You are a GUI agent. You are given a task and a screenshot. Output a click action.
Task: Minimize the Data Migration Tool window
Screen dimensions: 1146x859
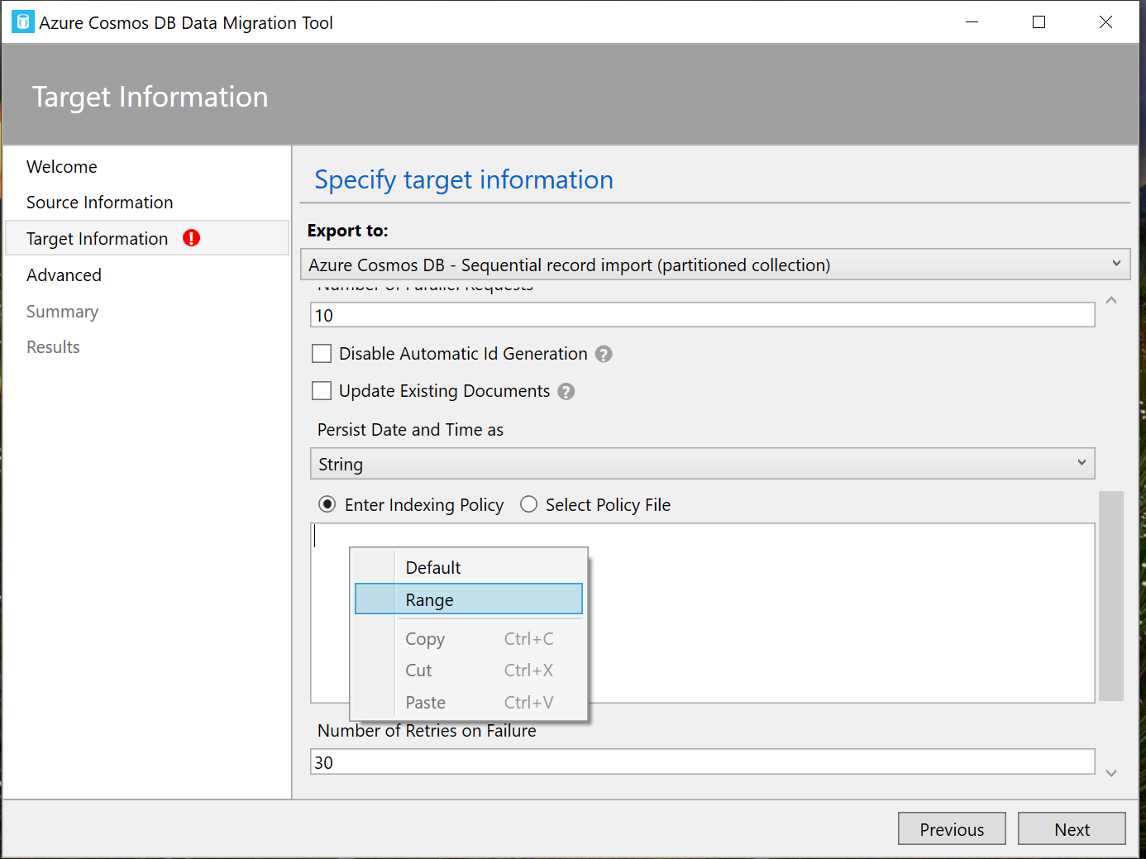(972, 22)
